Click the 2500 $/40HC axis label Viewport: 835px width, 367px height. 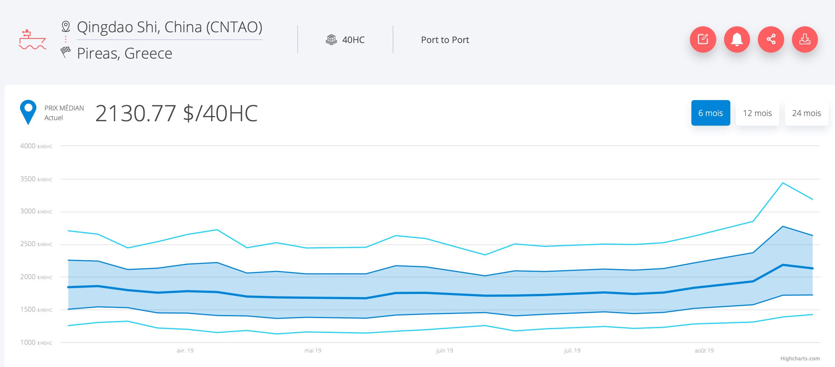[36, 244]
